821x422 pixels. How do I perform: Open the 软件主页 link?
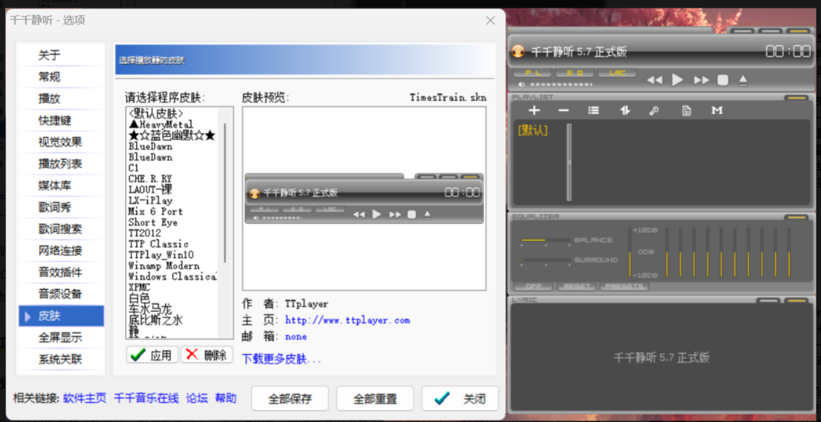click(x=85, y=398)
